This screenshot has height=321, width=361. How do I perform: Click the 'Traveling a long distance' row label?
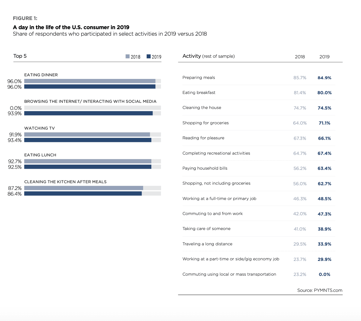[207, 244]
